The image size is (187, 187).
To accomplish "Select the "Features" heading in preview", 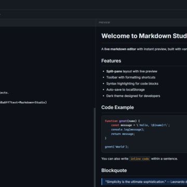I will pos(111,61).
